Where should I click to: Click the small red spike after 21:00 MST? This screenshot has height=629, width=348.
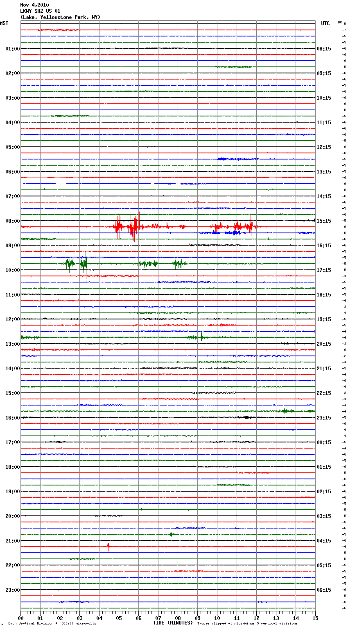pyautogui.click(x=108, y=547)
